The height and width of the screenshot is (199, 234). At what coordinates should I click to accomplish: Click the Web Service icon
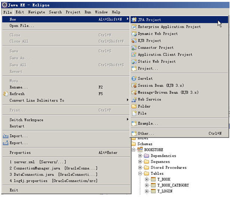point(134,99)
